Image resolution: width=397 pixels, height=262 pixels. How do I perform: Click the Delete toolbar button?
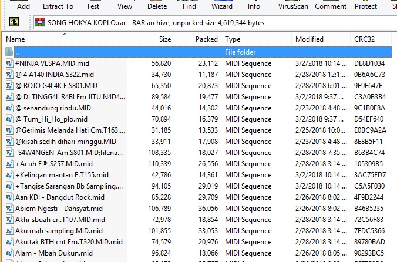click(x=157, y=6)
